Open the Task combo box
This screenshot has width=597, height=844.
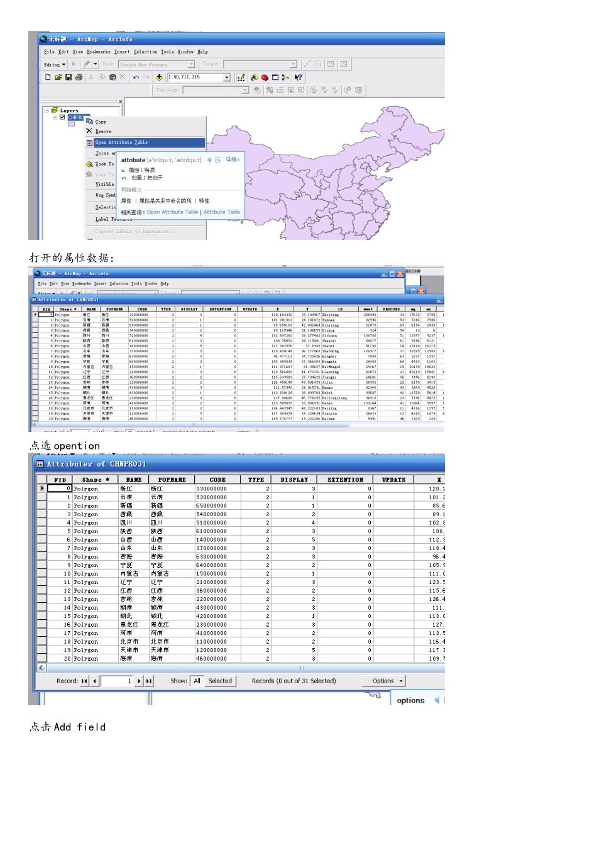click(x=156, y=64)
